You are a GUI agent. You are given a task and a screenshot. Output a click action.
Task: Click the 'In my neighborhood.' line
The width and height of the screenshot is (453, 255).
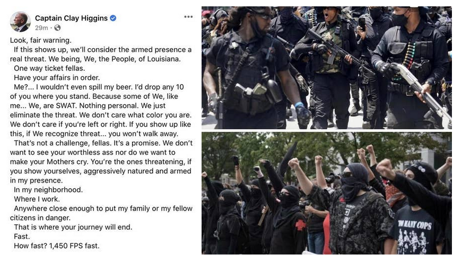coord(48,190)
